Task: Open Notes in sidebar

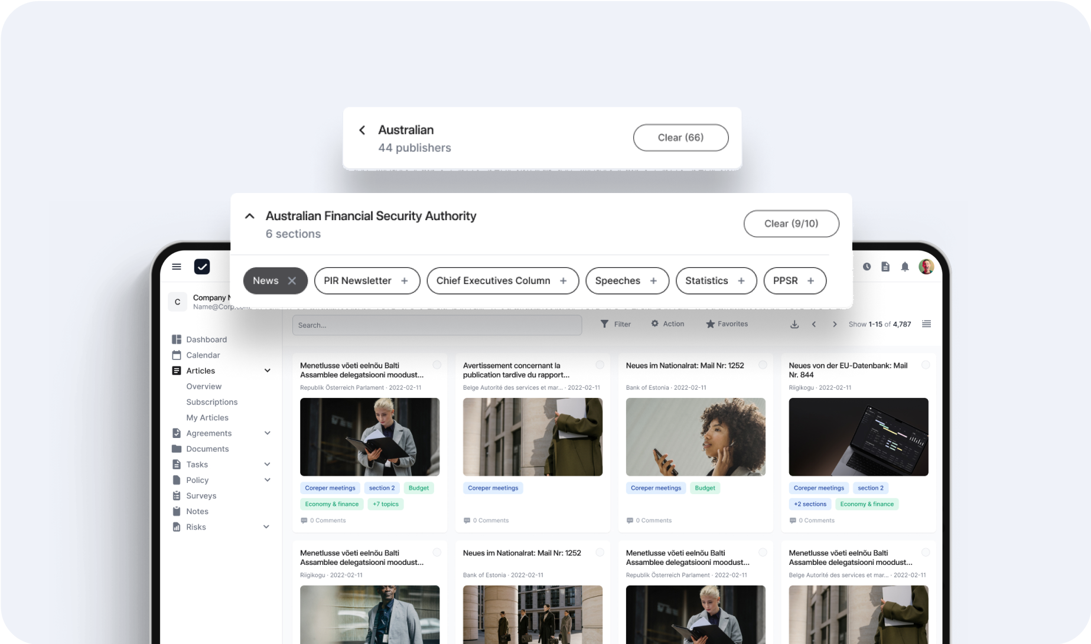Action: coord(190,512)
